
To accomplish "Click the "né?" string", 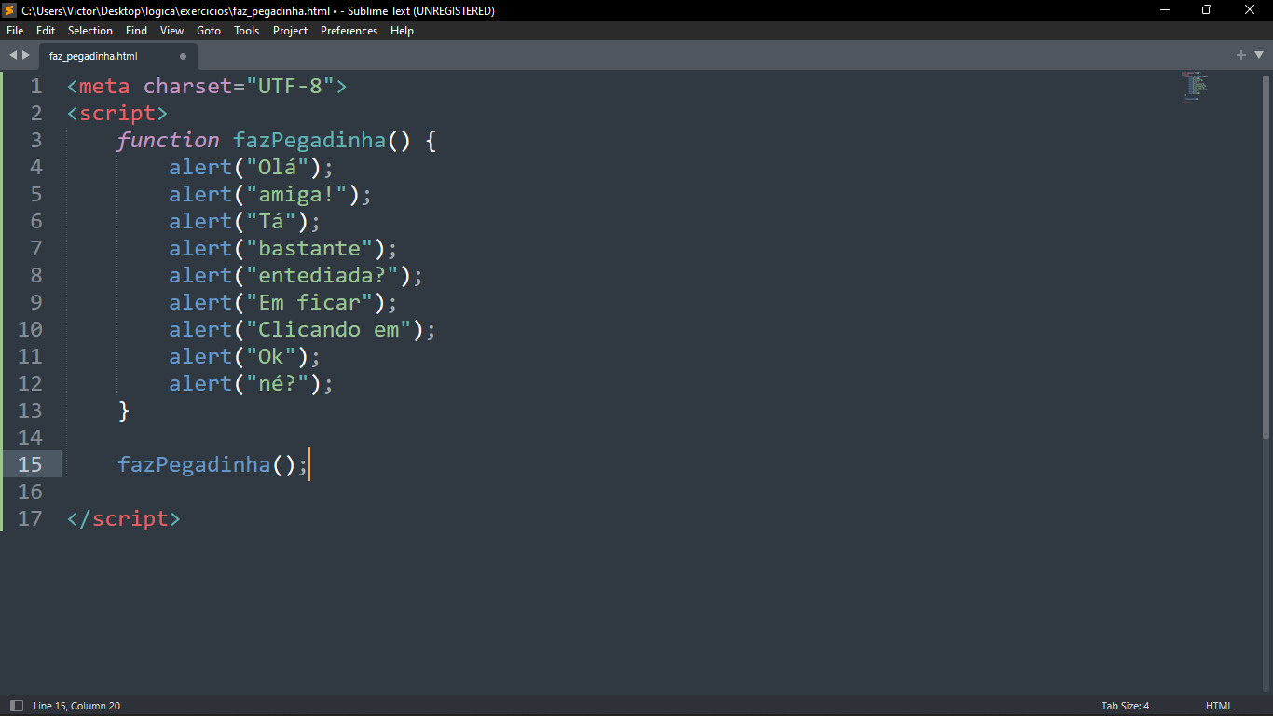I will [x=277, y=384].
